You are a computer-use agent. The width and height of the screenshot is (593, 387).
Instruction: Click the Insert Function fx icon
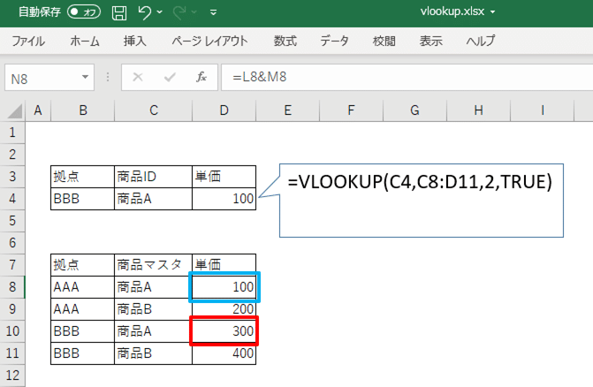(201, 78)
